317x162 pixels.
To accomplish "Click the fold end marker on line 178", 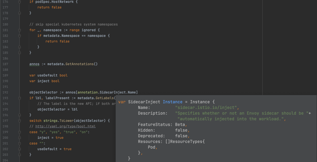I will point(19,13).
